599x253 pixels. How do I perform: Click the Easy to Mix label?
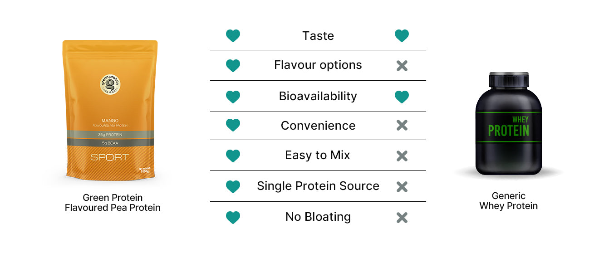pos(317,155)
